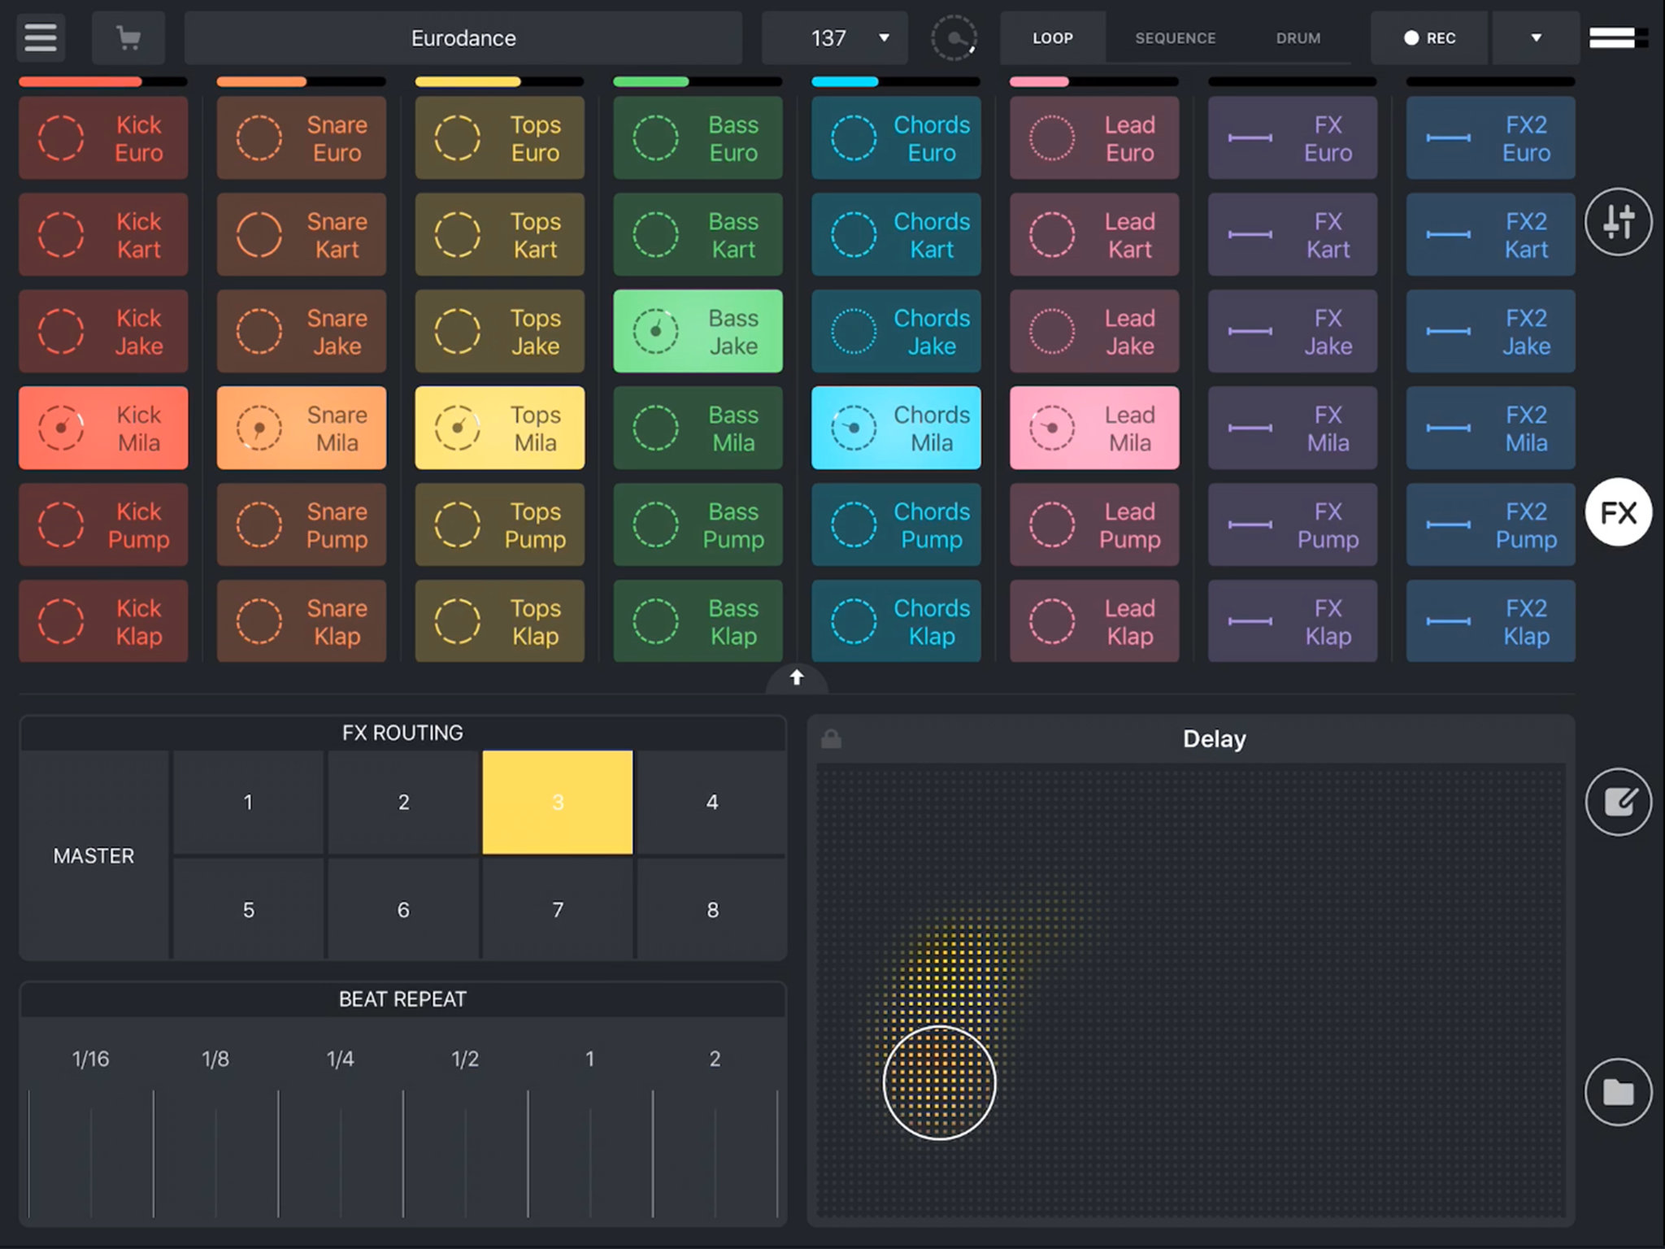Switch to the SEQUENCE tab

tap(1175, 37)
